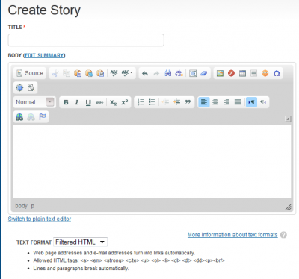Select Align Right

point(226,102)
